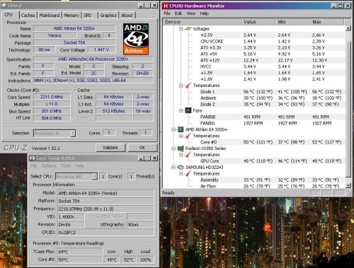Open the Processor #1 selection dropdown in CPU-Z

pos(73,134)
